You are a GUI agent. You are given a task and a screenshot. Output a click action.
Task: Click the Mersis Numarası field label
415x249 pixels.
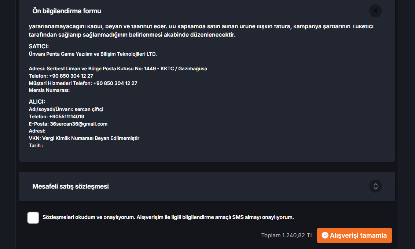click(x=49, y=90)
